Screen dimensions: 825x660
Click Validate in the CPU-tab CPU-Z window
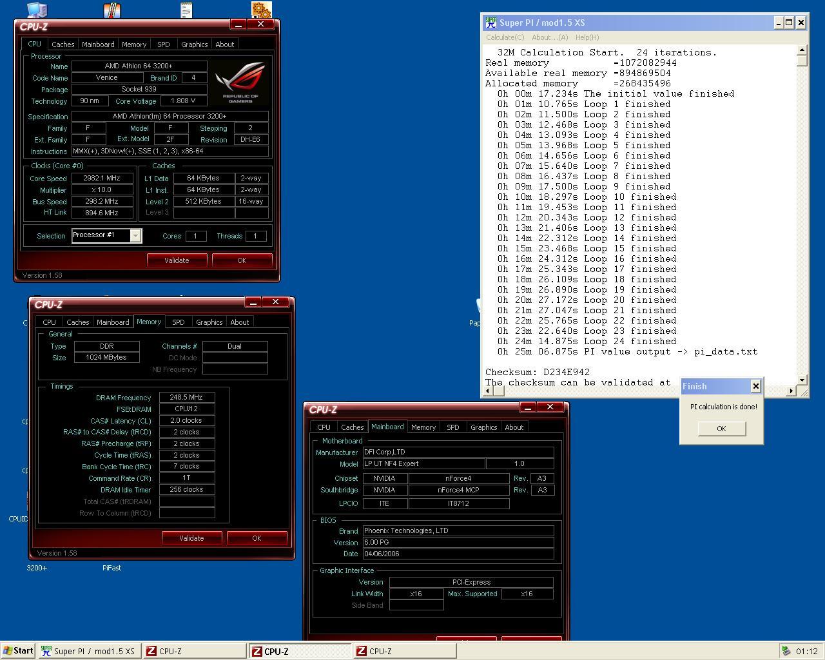(177, 260)
